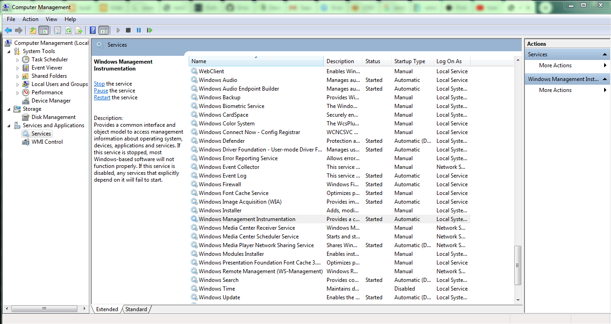611x324 pixels.
Task: Click the Stop Service toolbar icon
Action: [x=128, y=30]
